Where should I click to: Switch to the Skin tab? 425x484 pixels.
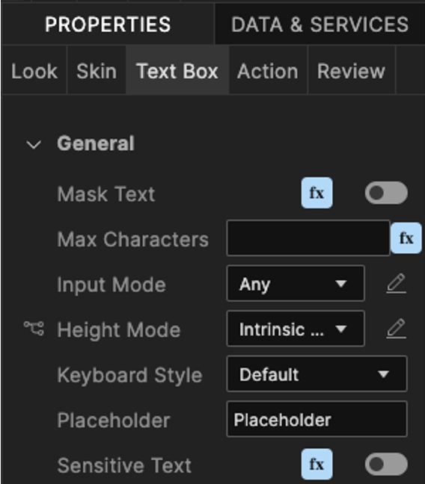(x=97, y=71)
